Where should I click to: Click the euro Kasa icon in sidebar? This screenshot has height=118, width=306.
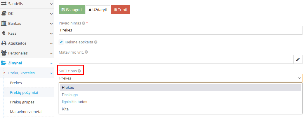pyautogui.click(x=4, y=33)
